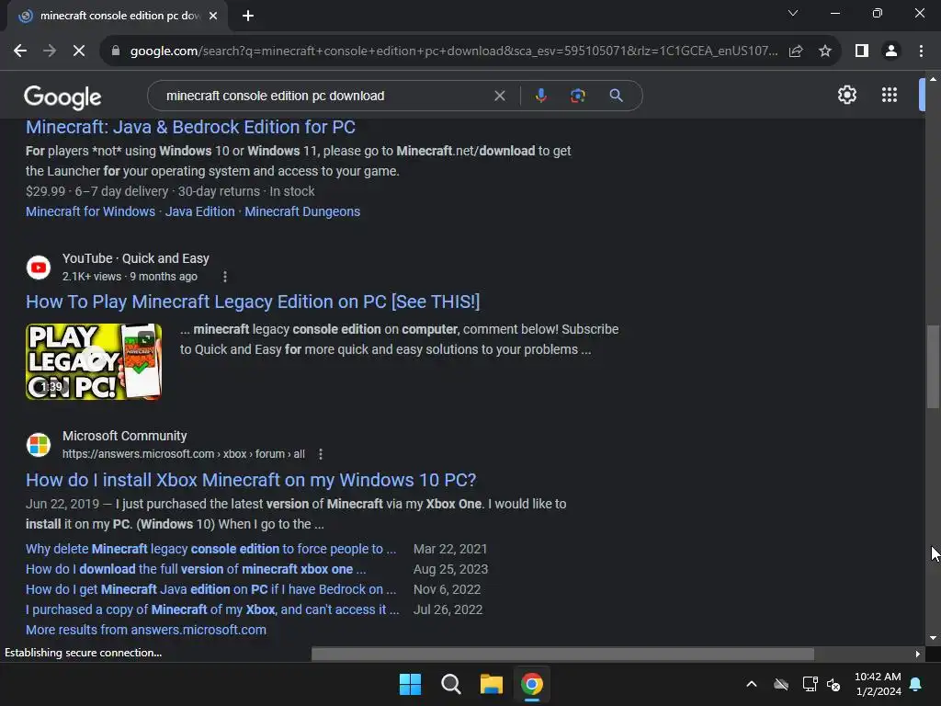The image size is (941, 706).
Task: Open clock and date 10:42 AM
Action: [878, 684]
